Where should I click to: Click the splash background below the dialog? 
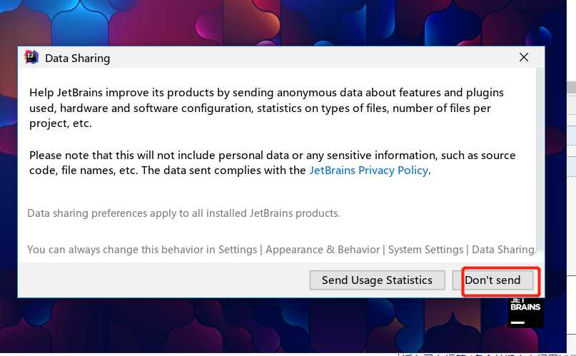257,325
